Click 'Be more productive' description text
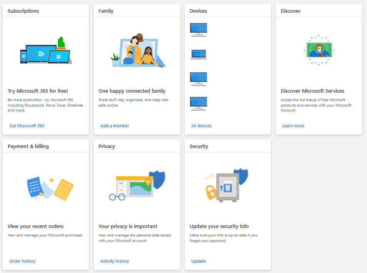This screenshot has height=273, width=367. [46, 105]
